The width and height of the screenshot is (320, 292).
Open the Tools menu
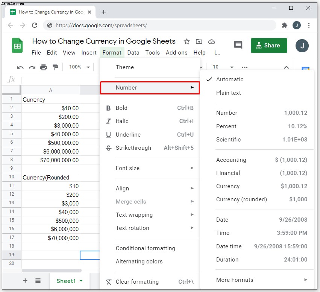pyautogui.click(x=152, y=53)
